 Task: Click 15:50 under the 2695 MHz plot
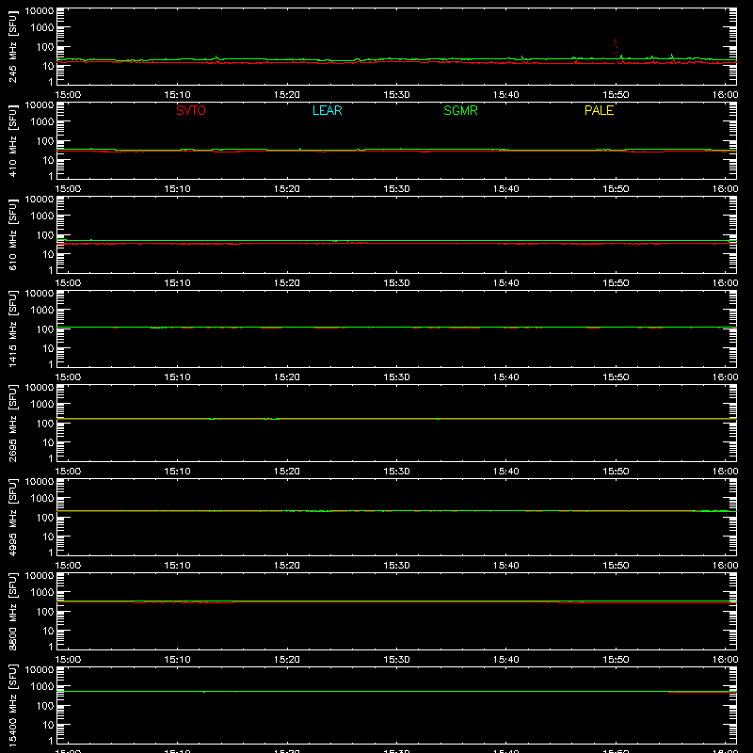pos(616,472)
